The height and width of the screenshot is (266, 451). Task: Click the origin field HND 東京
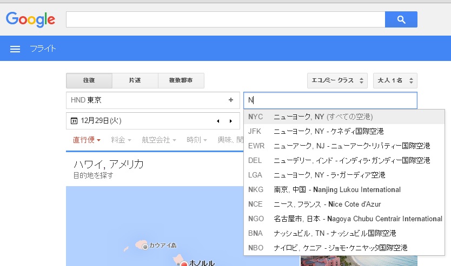pos(152,100)
